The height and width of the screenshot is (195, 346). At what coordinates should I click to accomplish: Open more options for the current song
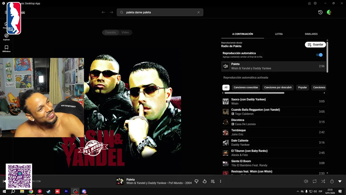tap(221, 181)
